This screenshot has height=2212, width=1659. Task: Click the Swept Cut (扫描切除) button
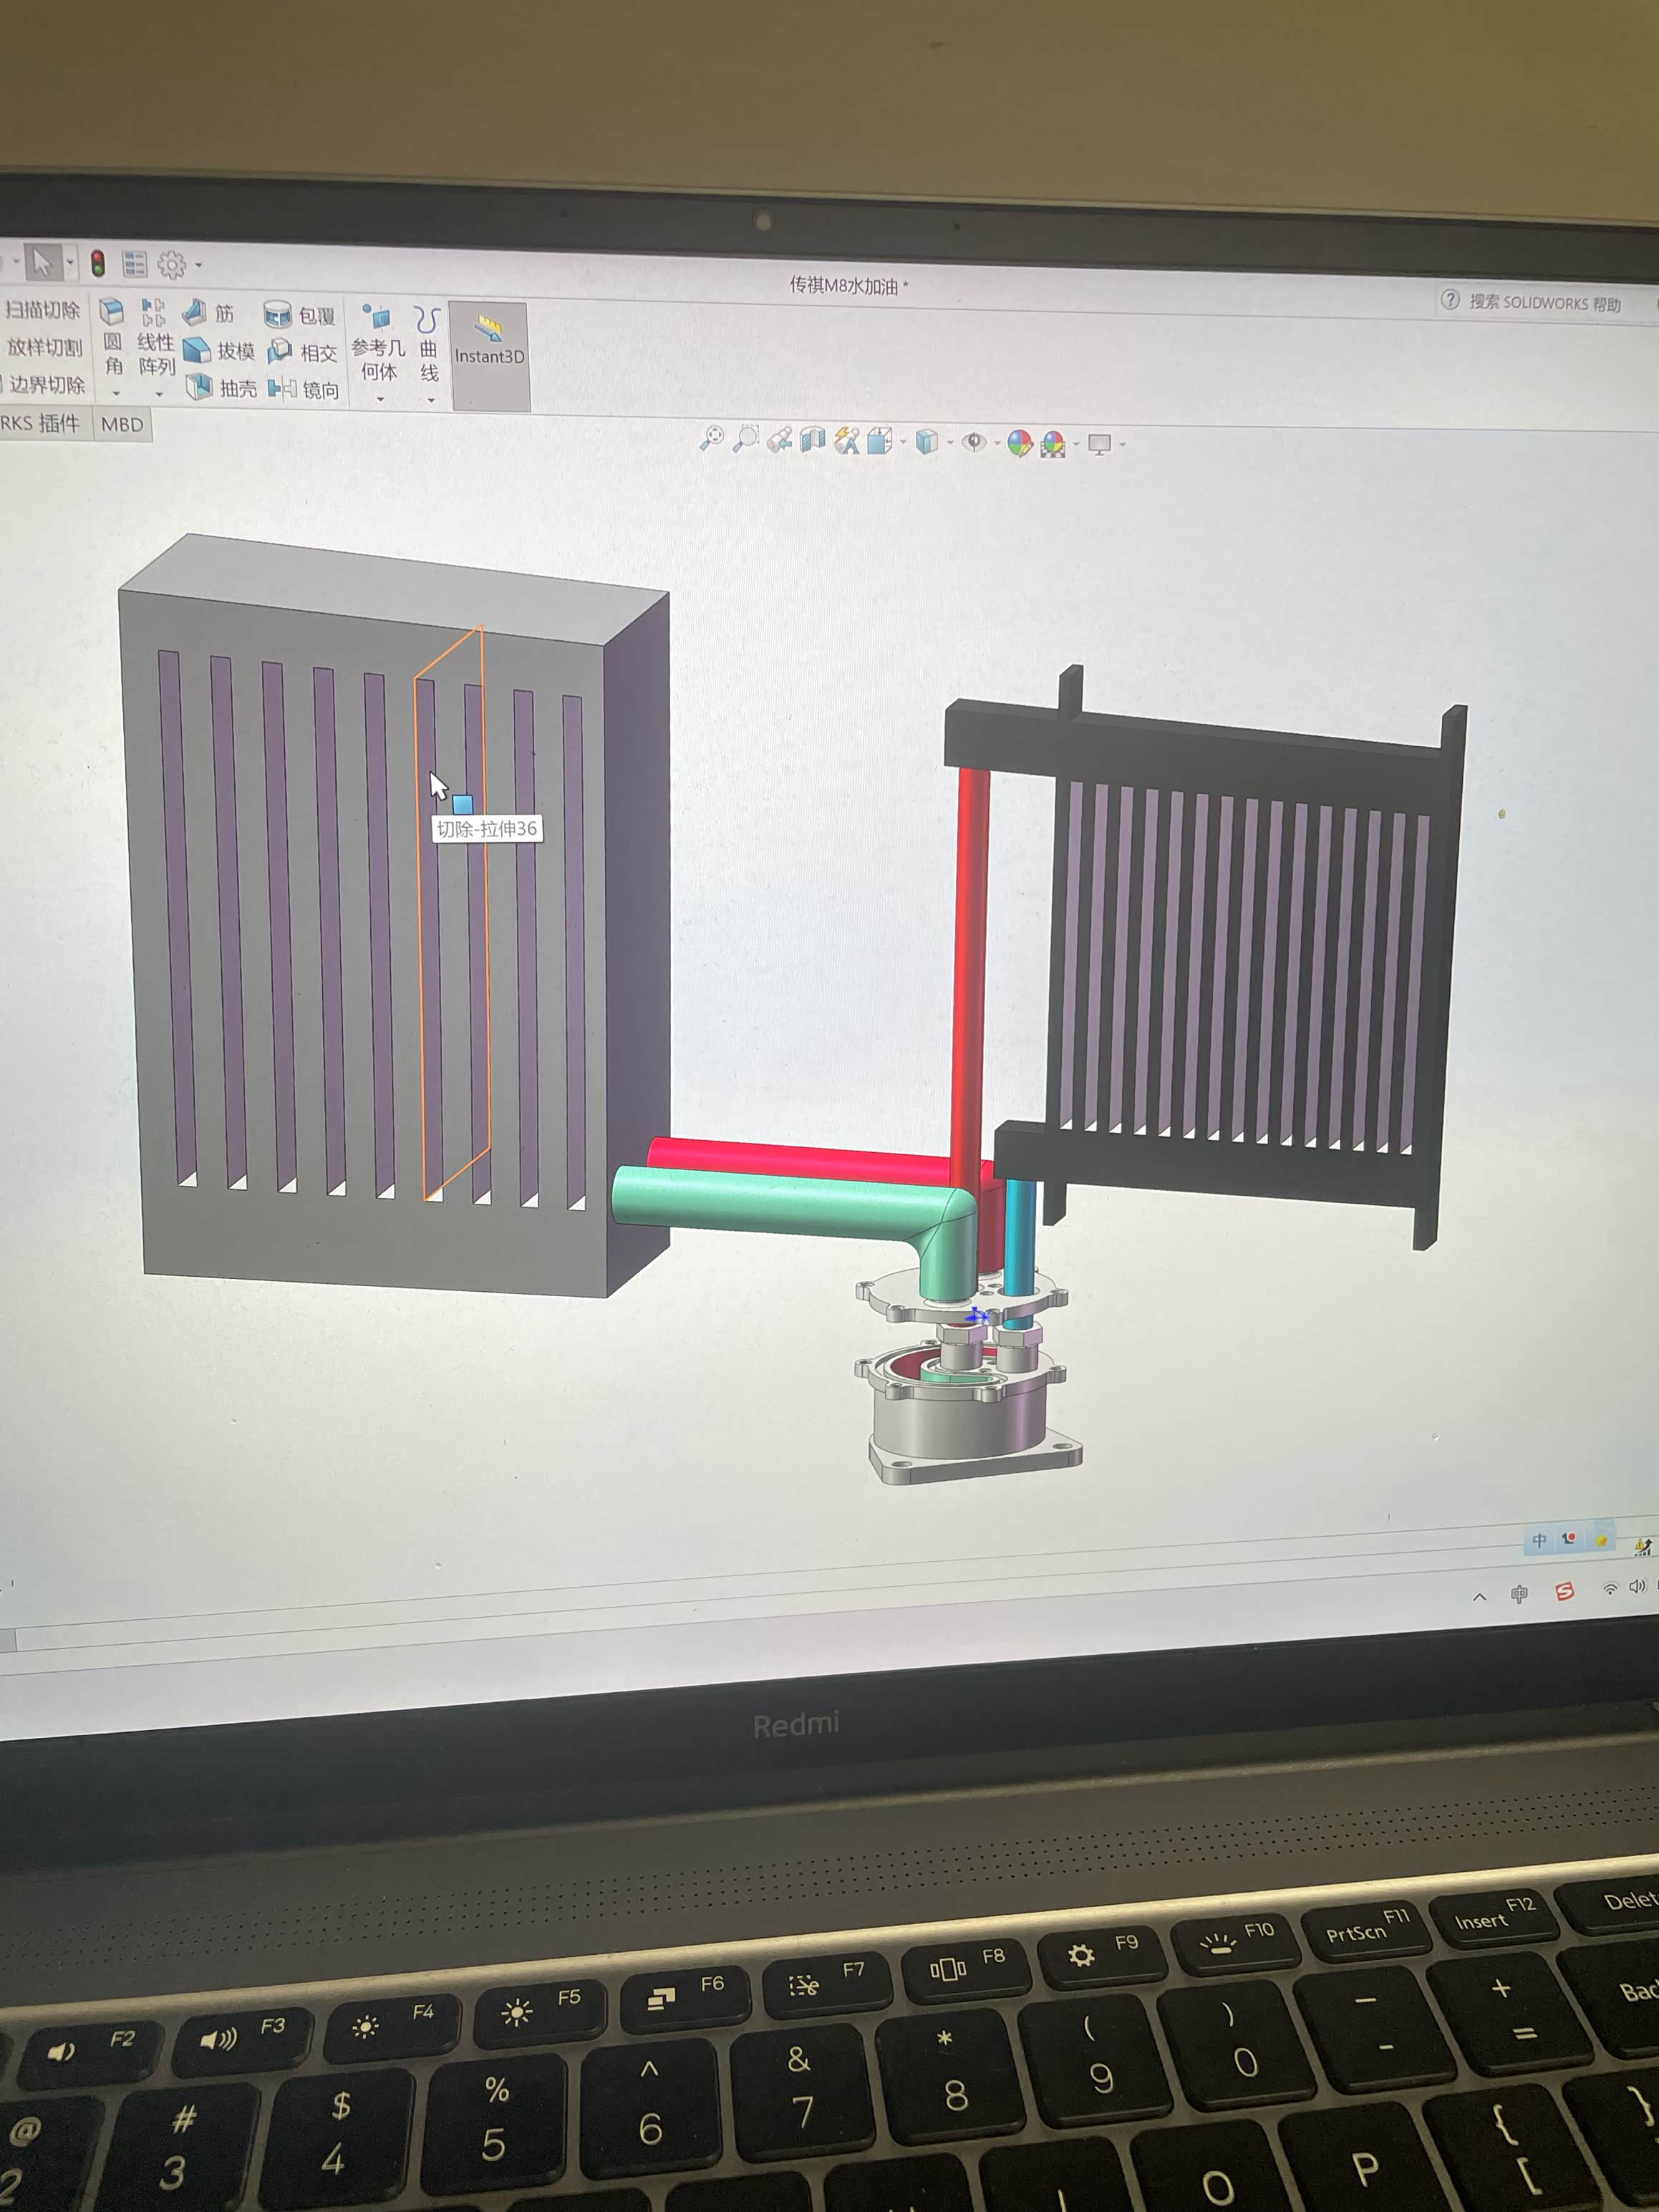[42, 310]
